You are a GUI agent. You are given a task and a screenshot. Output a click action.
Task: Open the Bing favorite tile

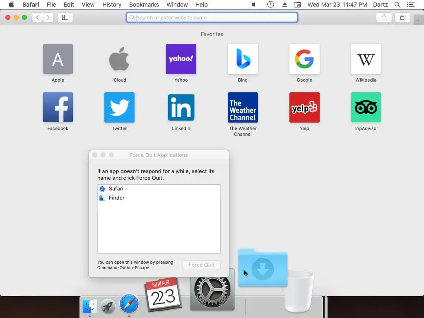(243, 59)
